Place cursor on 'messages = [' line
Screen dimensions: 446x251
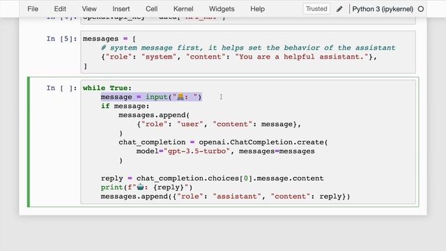pyautogui.click(x=109, y=39)
